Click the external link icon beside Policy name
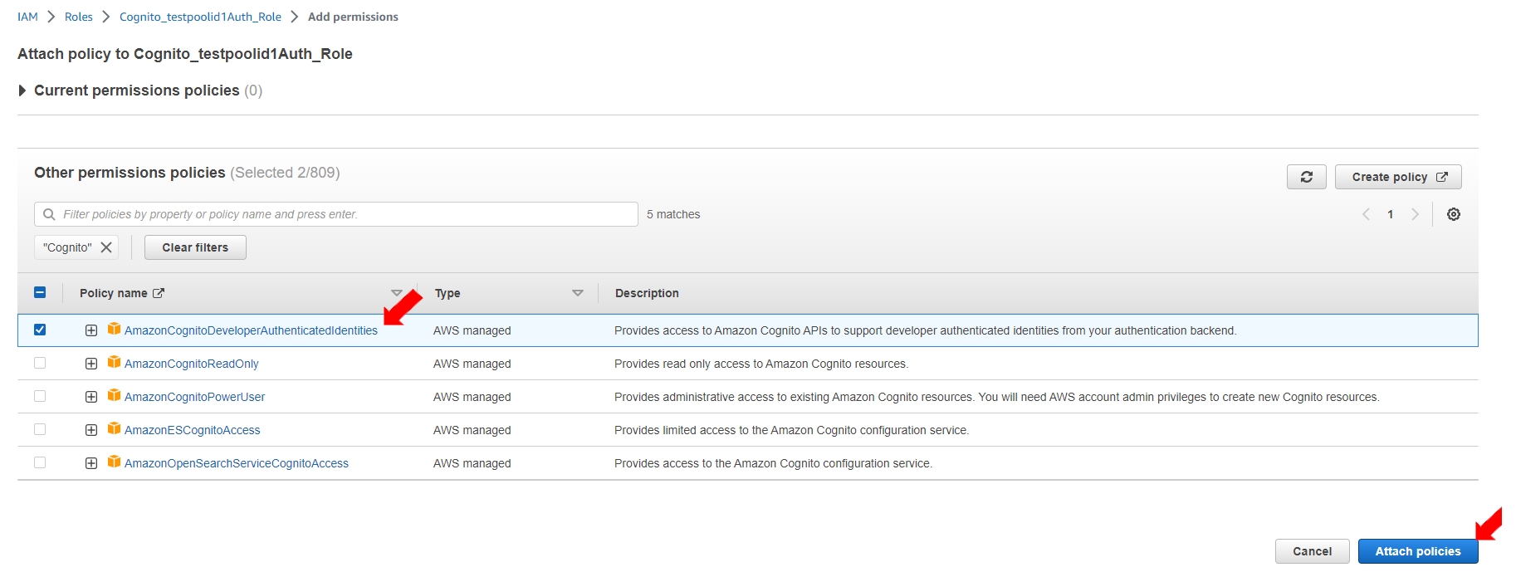 (x=159, y=293)
